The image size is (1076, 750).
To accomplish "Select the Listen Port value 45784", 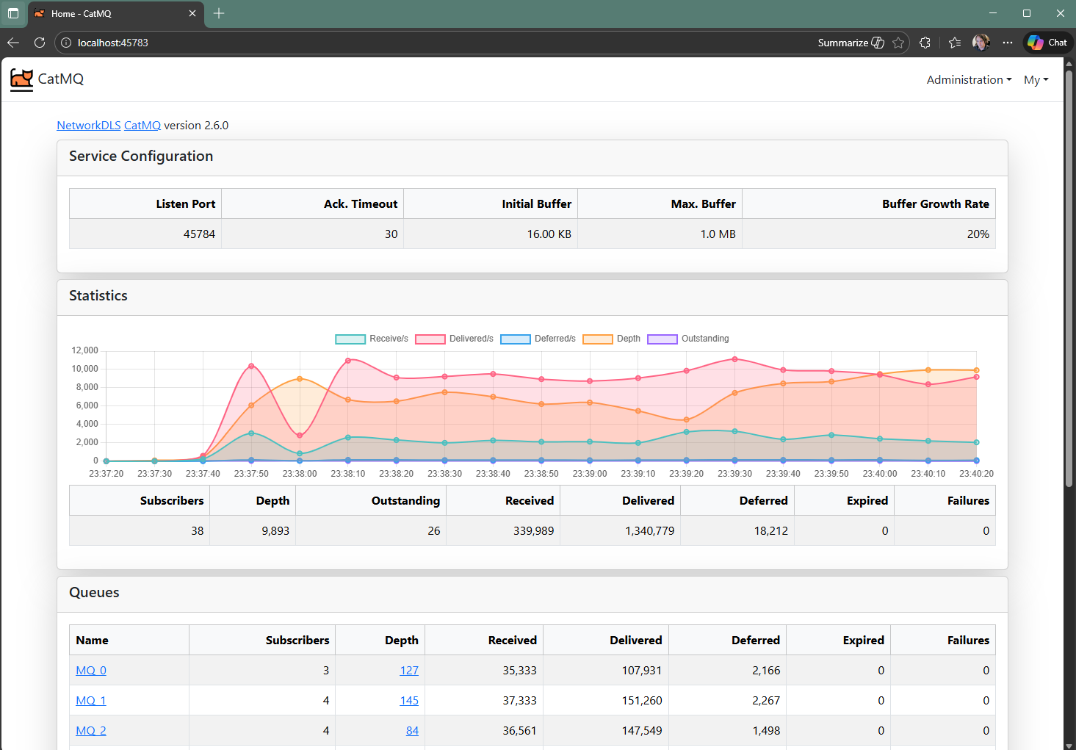I will (199, 234).
